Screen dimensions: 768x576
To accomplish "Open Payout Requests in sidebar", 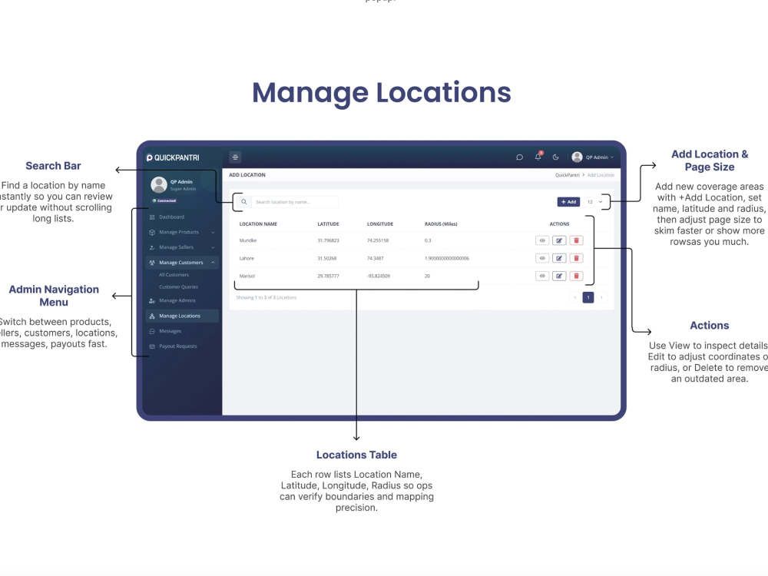I will click(x=178, y=346).
